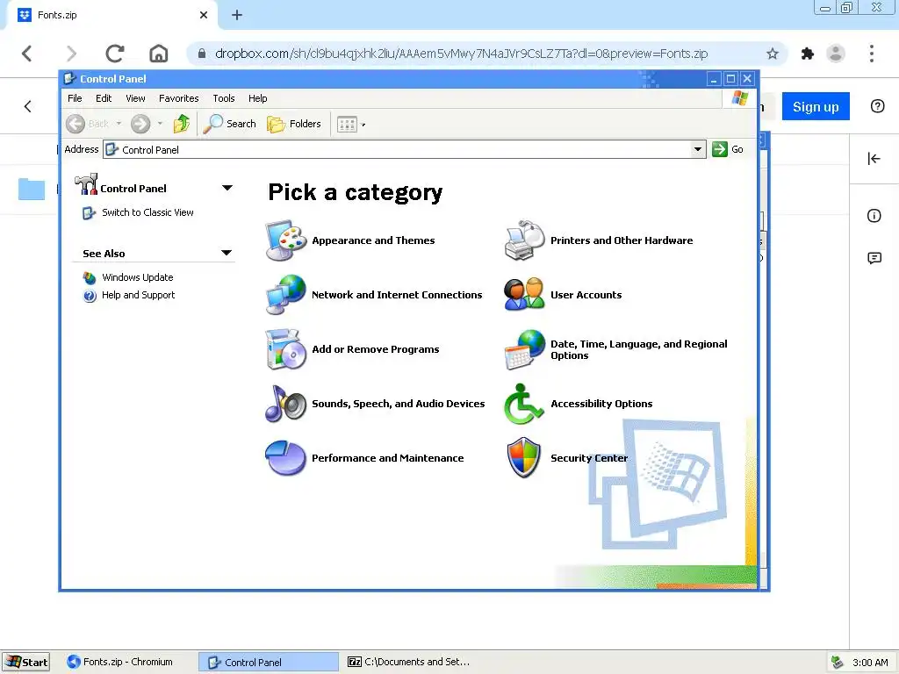Bookmark page with star icon
Screen dimensions: 899x674
coord(773,54)
